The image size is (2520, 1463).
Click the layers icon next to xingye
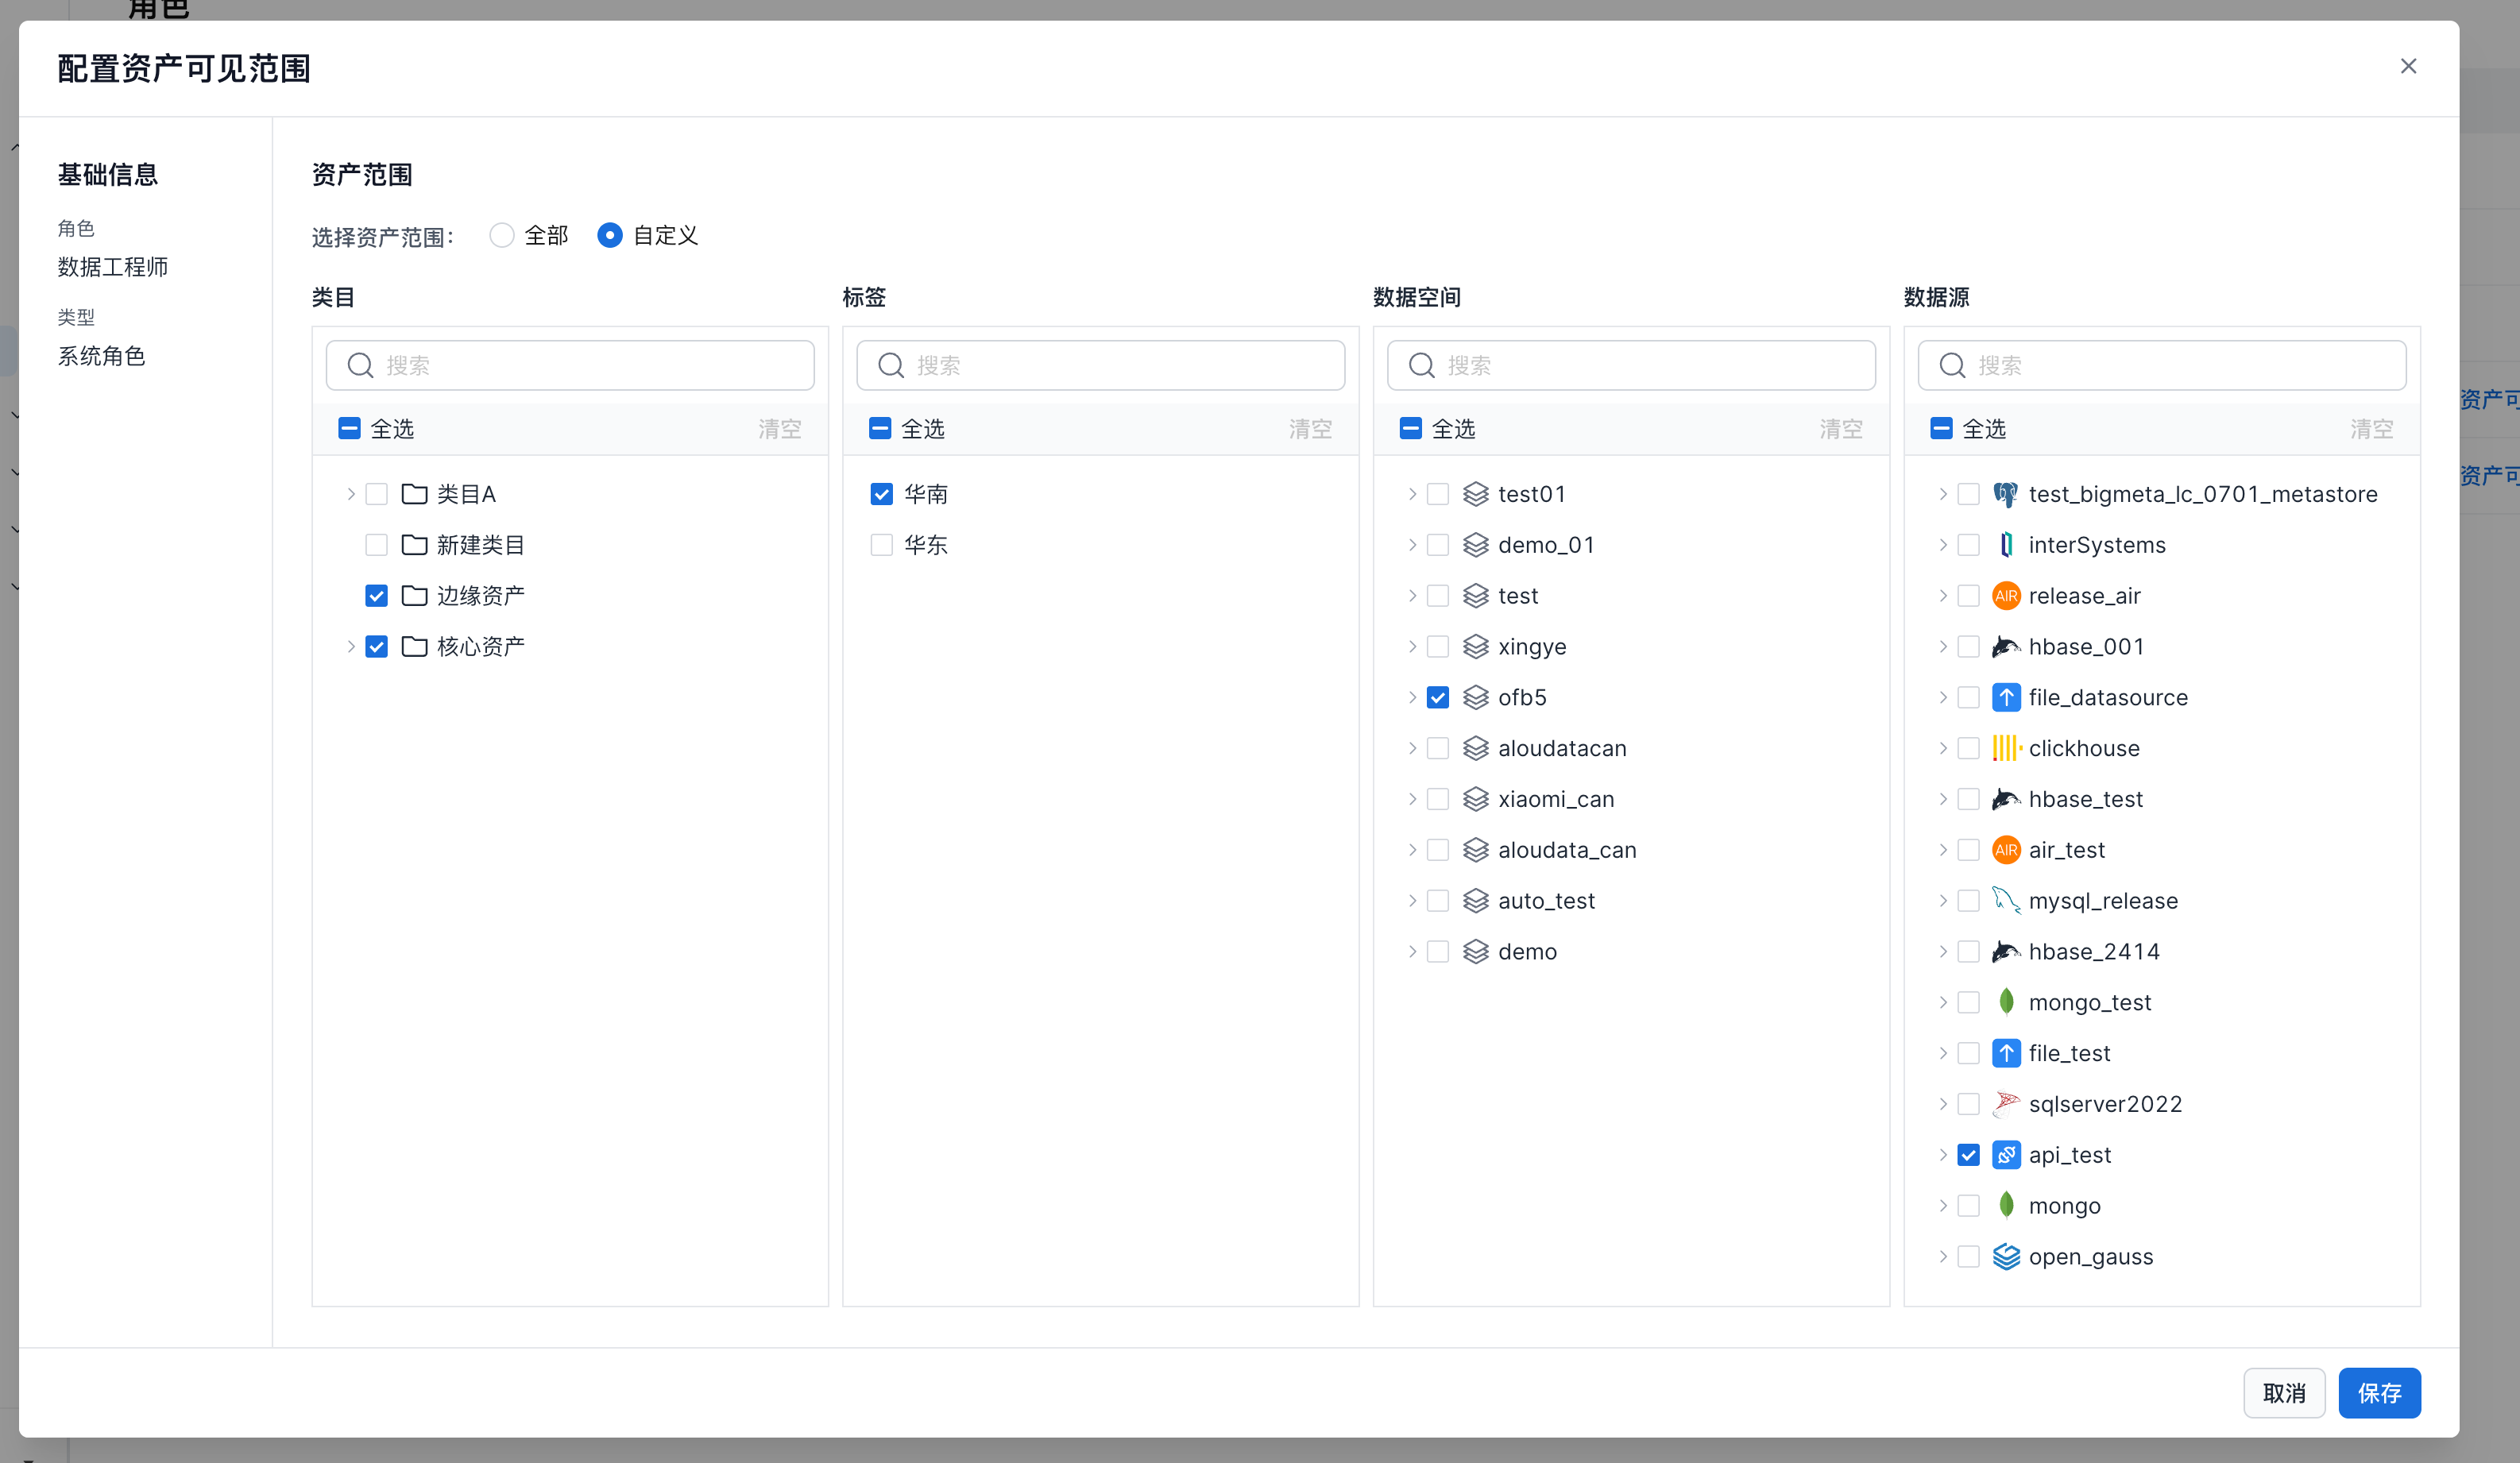(1476, 647)
